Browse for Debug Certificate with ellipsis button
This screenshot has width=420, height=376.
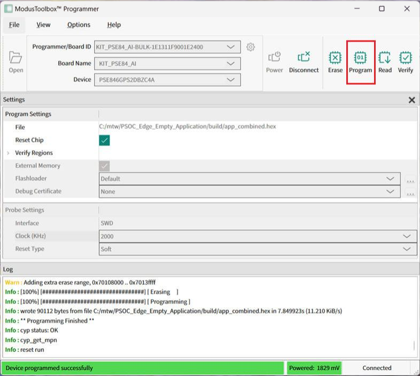point(410,192)
